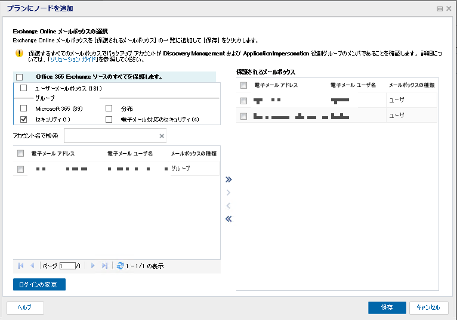Sort left list by 電子メール ユーザ名 column
Screen dimensions: 457x320
click(130, 154)
